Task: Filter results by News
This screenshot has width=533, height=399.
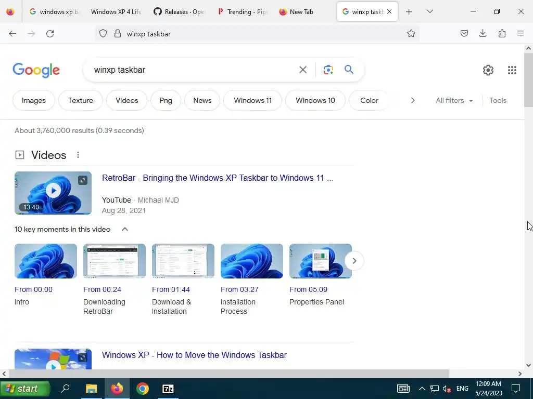Action: 202,100
